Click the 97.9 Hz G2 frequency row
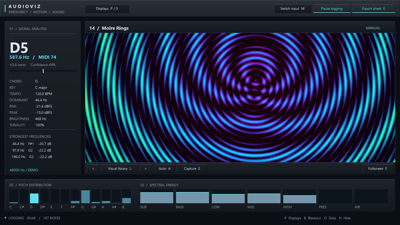 pyautogui.click(x=32, y=150)
